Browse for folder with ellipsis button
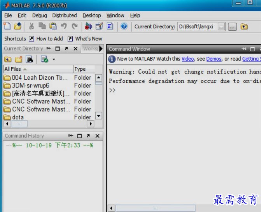 coord(232,26)
